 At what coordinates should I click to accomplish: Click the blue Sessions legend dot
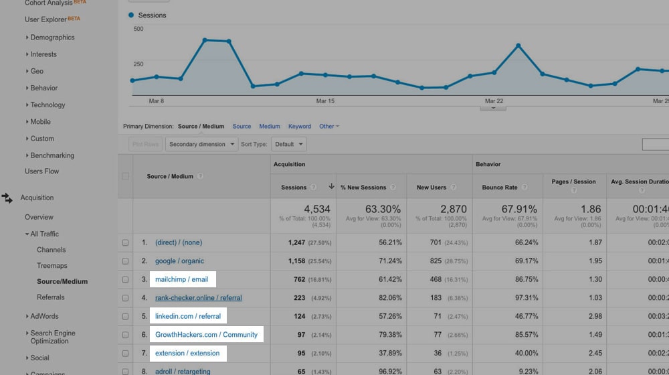(131, 15)
